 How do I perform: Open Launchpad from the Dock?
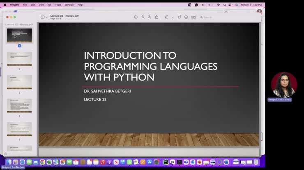(x=16, y=162)
